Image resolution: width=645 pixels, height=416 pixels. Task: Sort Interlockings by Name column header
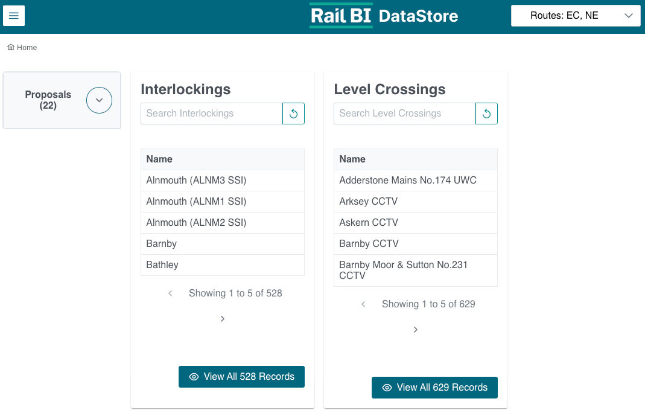pos(159,159)
